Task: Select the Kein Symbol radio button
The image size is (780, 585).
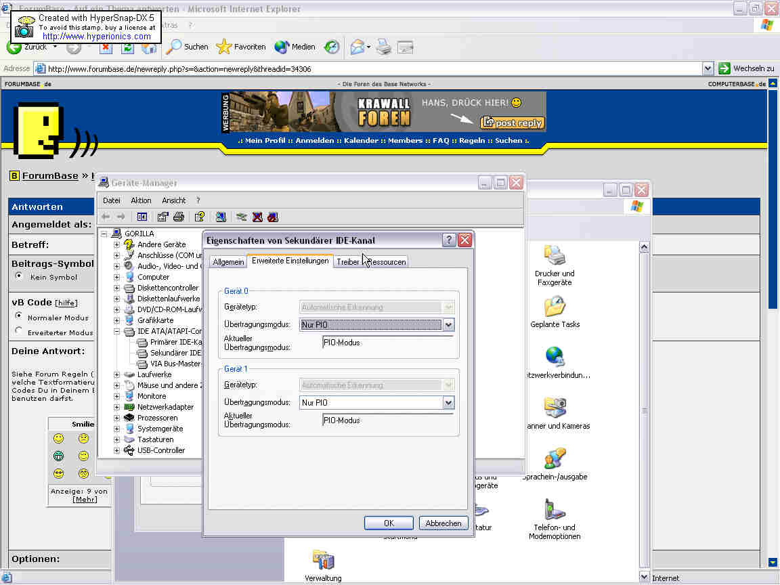Action: pyautogui.click(x=19, y=276)
